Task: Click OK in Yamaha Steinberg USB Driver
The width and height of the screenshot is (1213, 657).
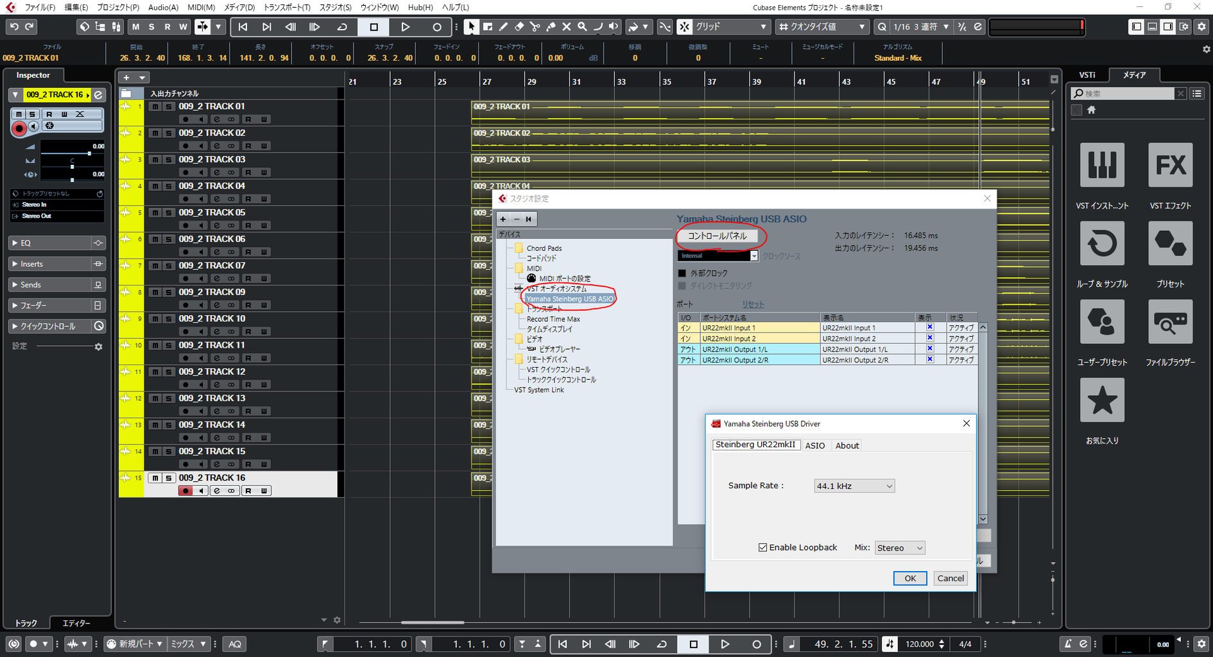Action: coord(910,578)
